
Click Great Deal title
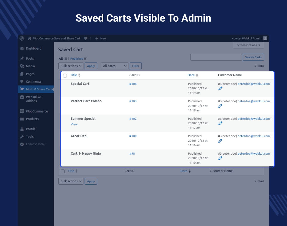[x=79, y=136]
